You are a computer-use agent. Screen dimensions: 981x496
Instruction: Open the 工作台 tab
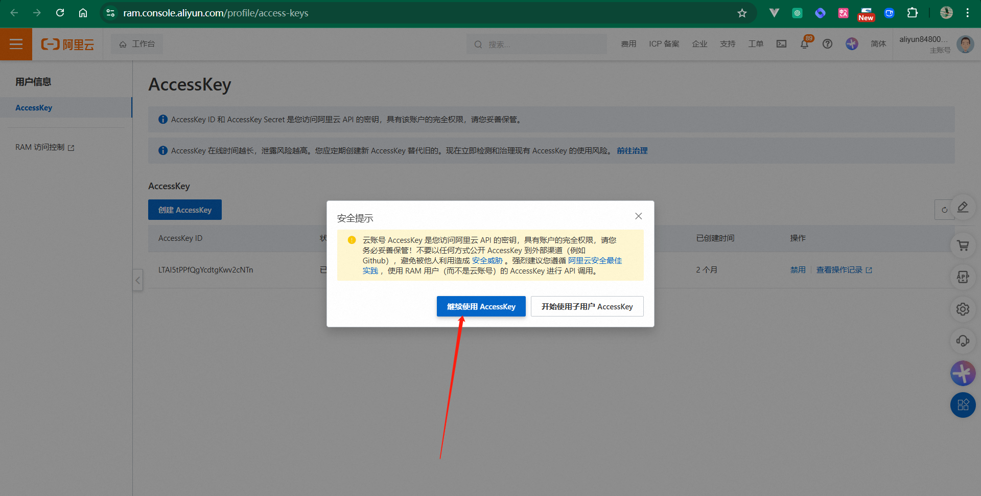[x=137, y=44]
